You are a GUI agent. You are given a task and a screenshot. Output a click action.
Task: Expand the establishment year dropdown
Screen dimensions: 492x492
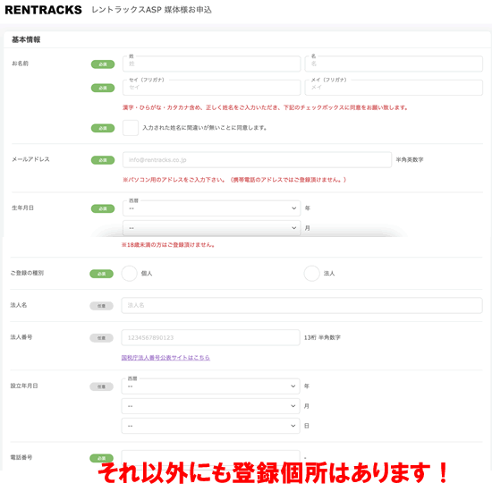click(210, 386)
